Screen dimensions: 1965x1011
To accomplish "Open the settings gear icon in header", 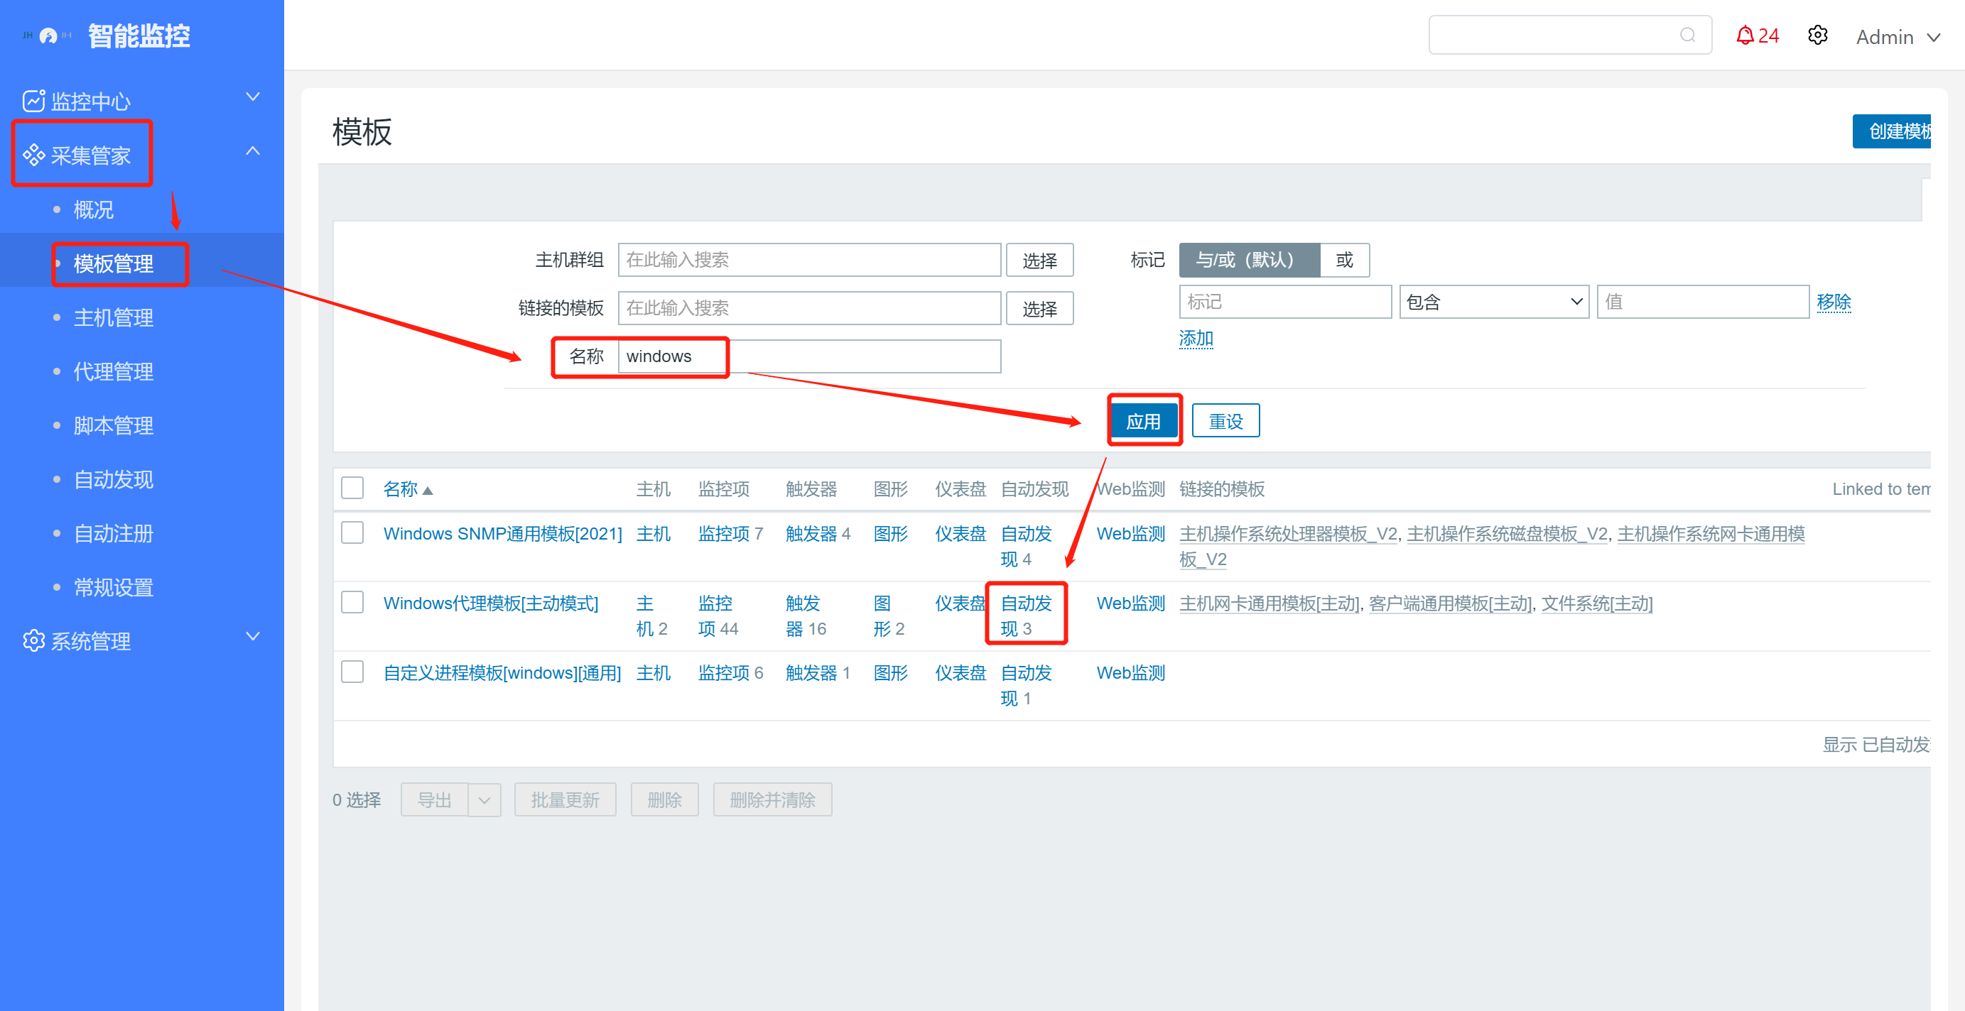I will tap(1818, 35).
